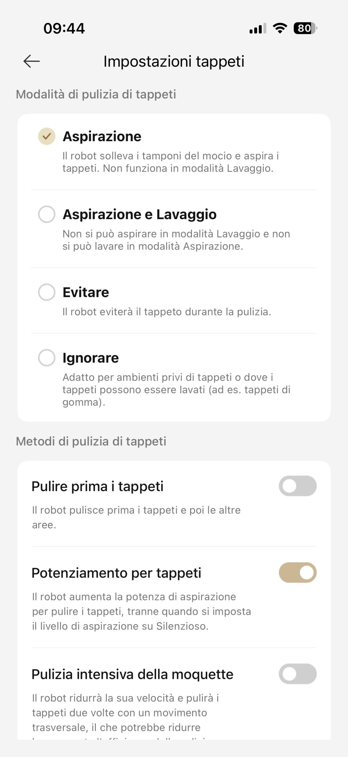Tap the Aspirazione option description text
Viewport: 348px width, 757px height.
[x=170, y=162]
